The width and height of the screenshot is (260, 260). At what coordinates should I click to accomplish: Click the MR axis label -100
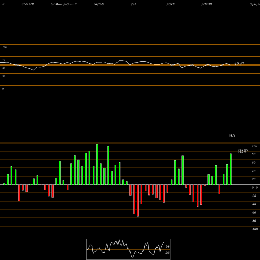[254, 229]
